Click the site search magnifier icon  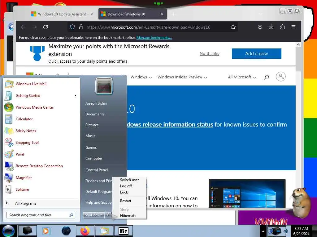click(x=266, y=77)
